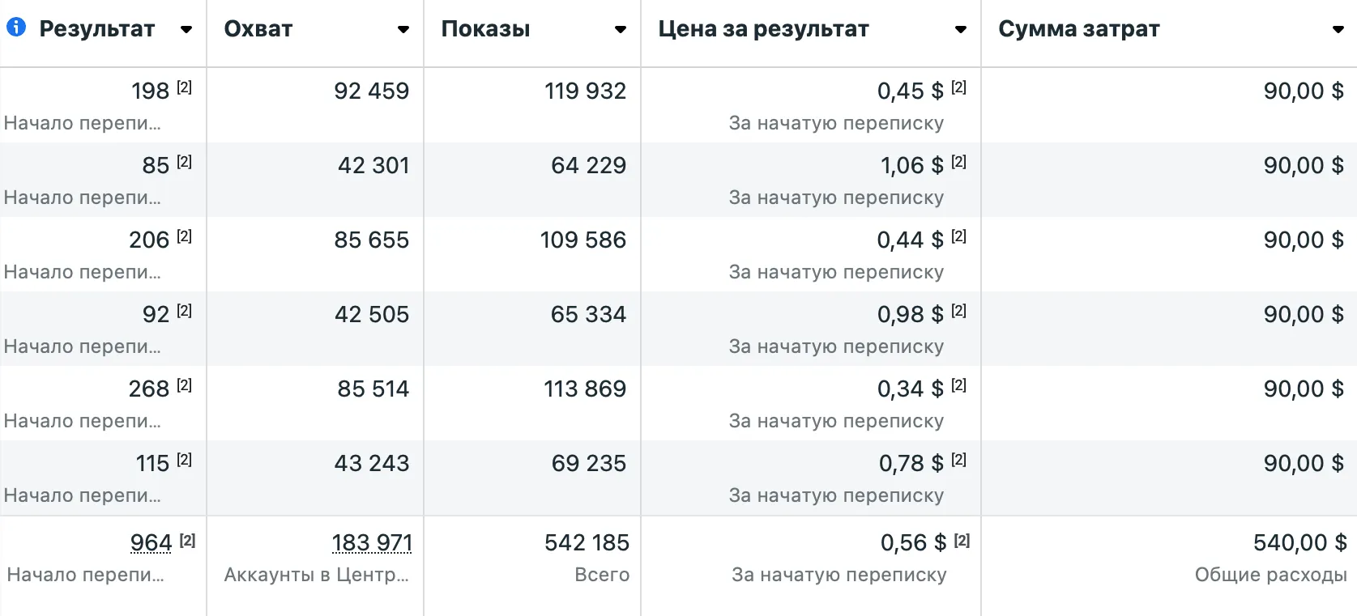Open the Цена за результат column dropdown
The height and width of the screenshot is (616, 1357).
pos(961,31)
